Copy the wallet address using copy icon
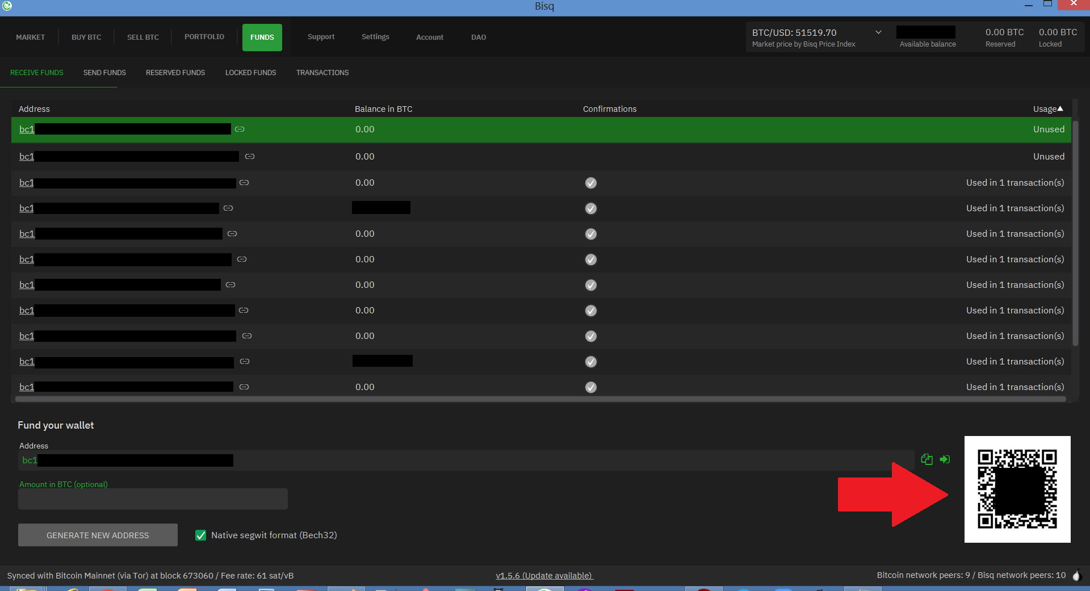Viewport: 1090px width, 591px height. point(927,460)
